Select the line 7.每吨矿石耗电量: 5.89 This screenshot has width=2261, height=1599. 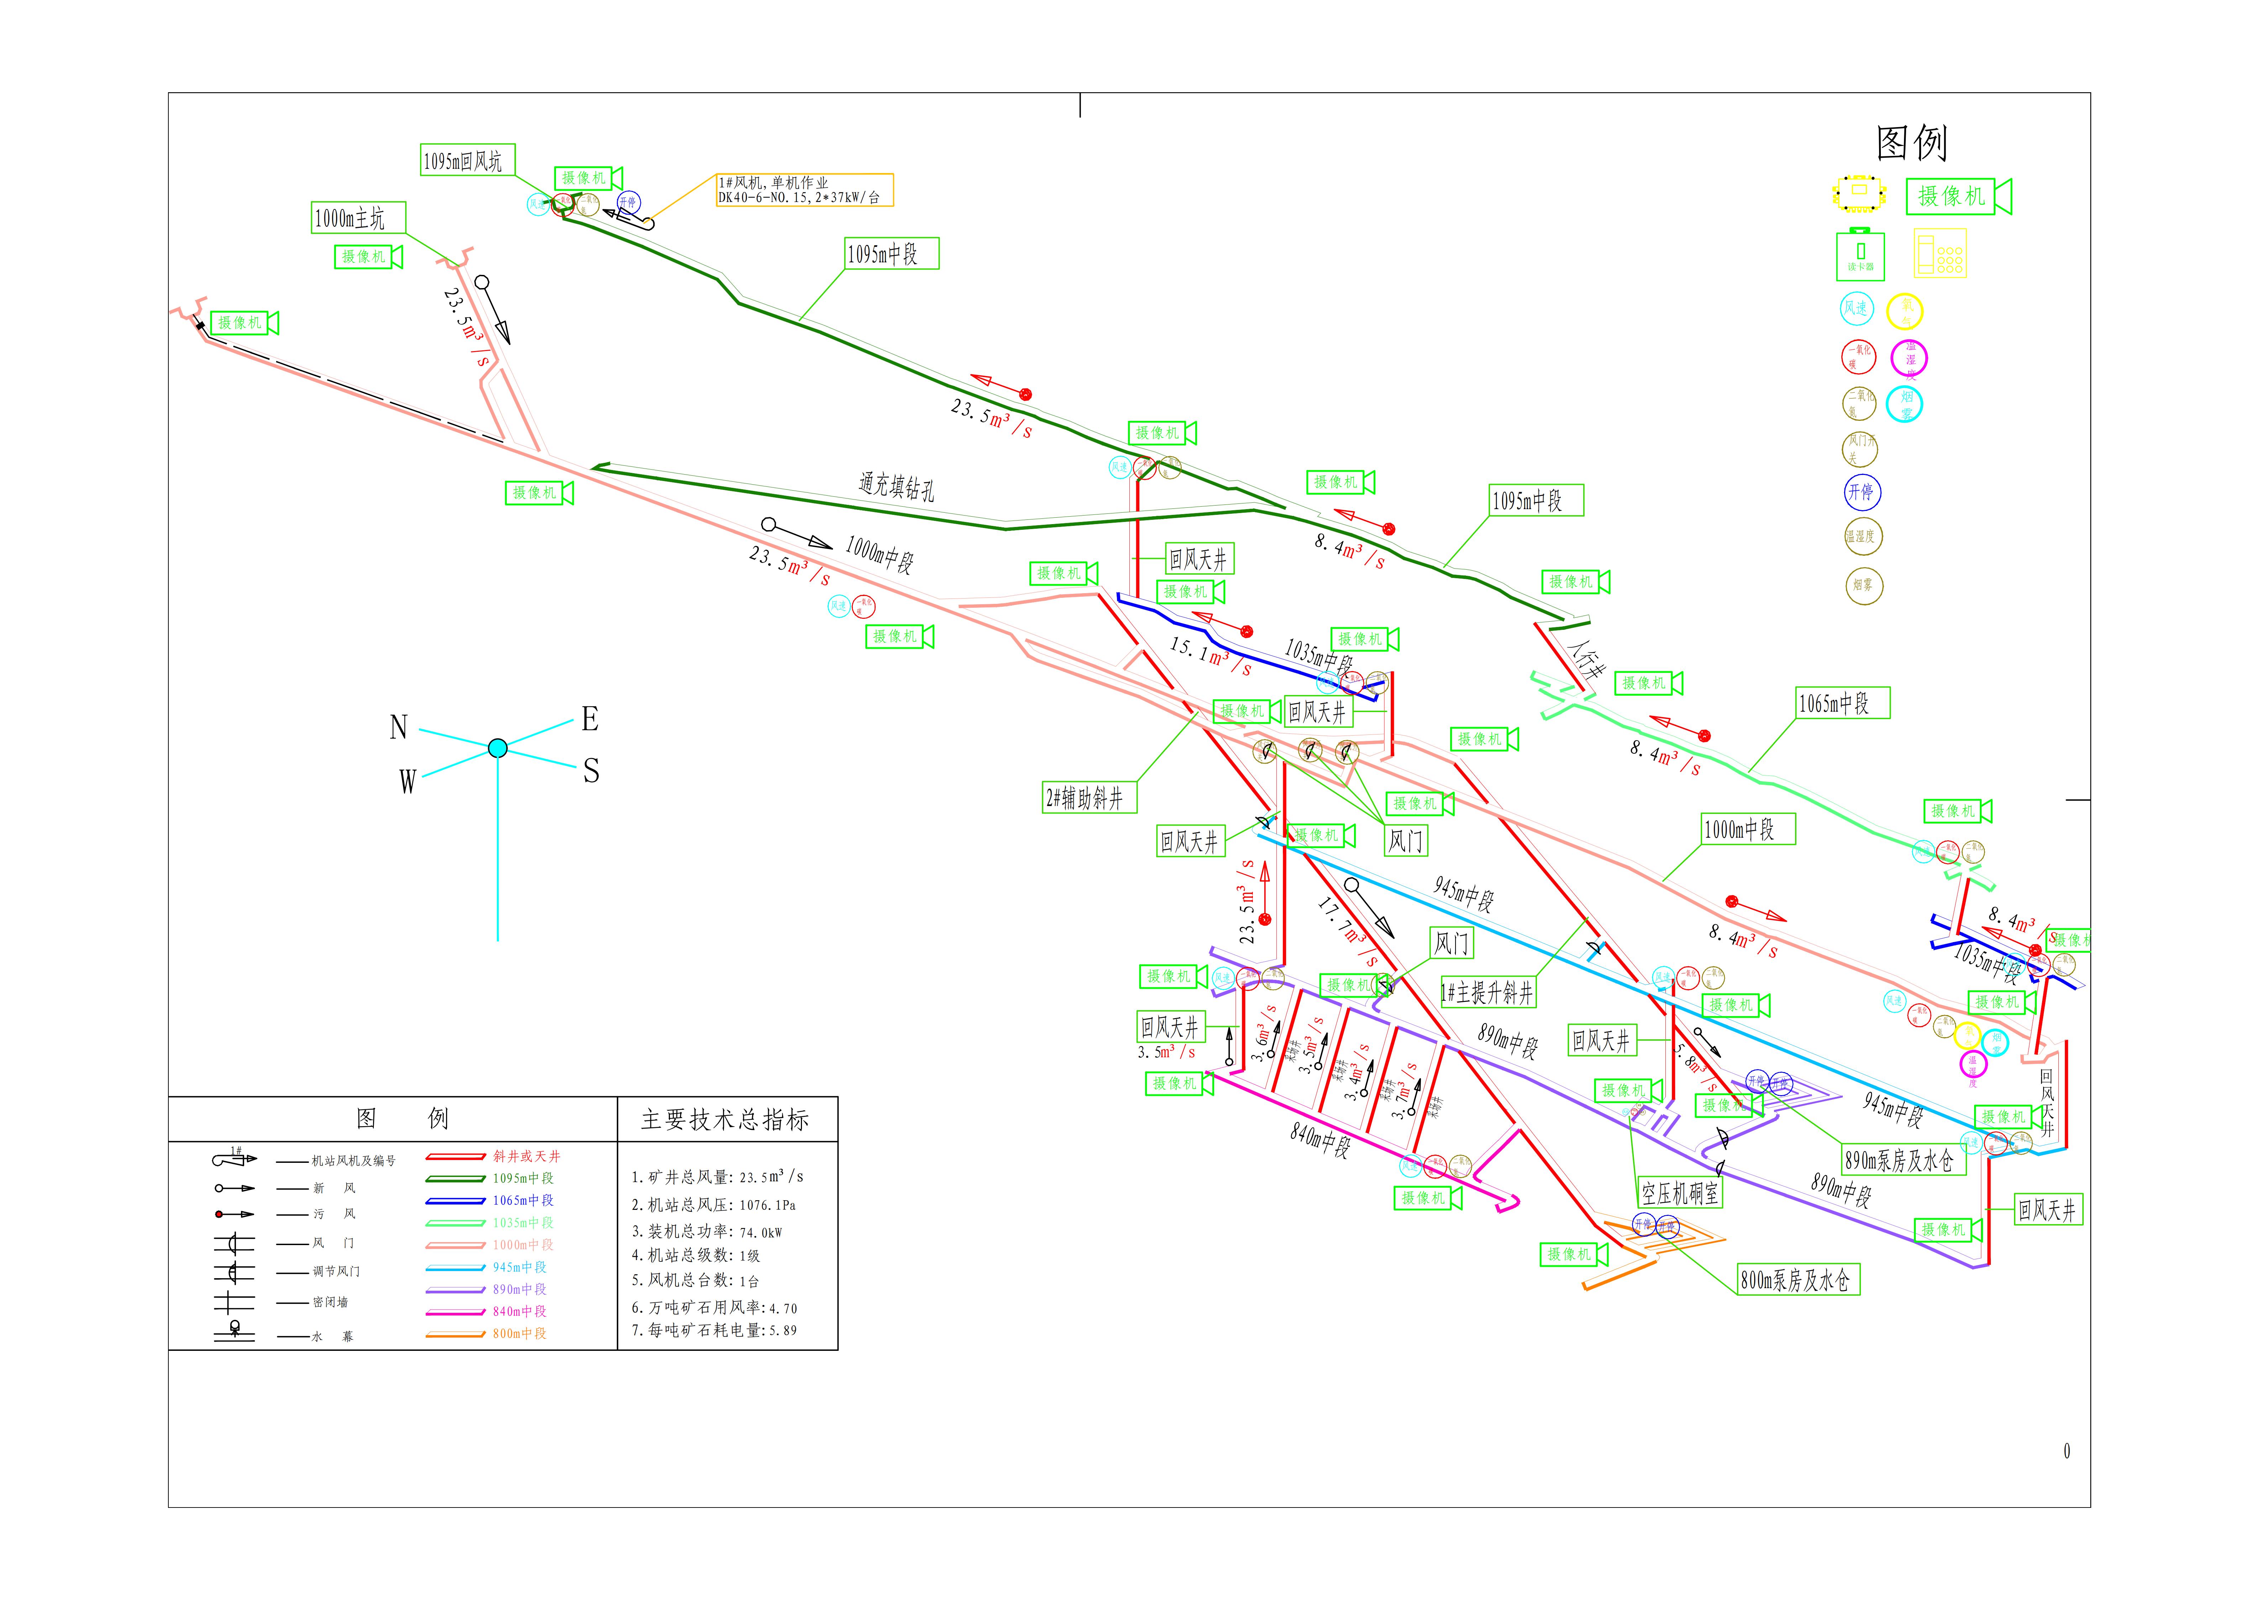pos(715,1330)
